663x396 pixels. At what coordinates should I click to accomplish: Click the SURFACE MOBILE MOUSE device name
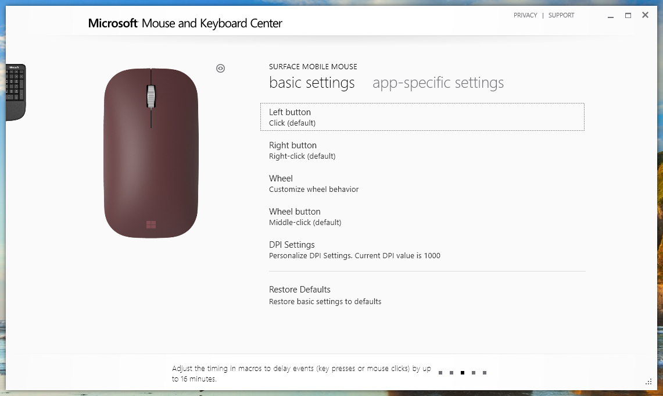point(313,66)
